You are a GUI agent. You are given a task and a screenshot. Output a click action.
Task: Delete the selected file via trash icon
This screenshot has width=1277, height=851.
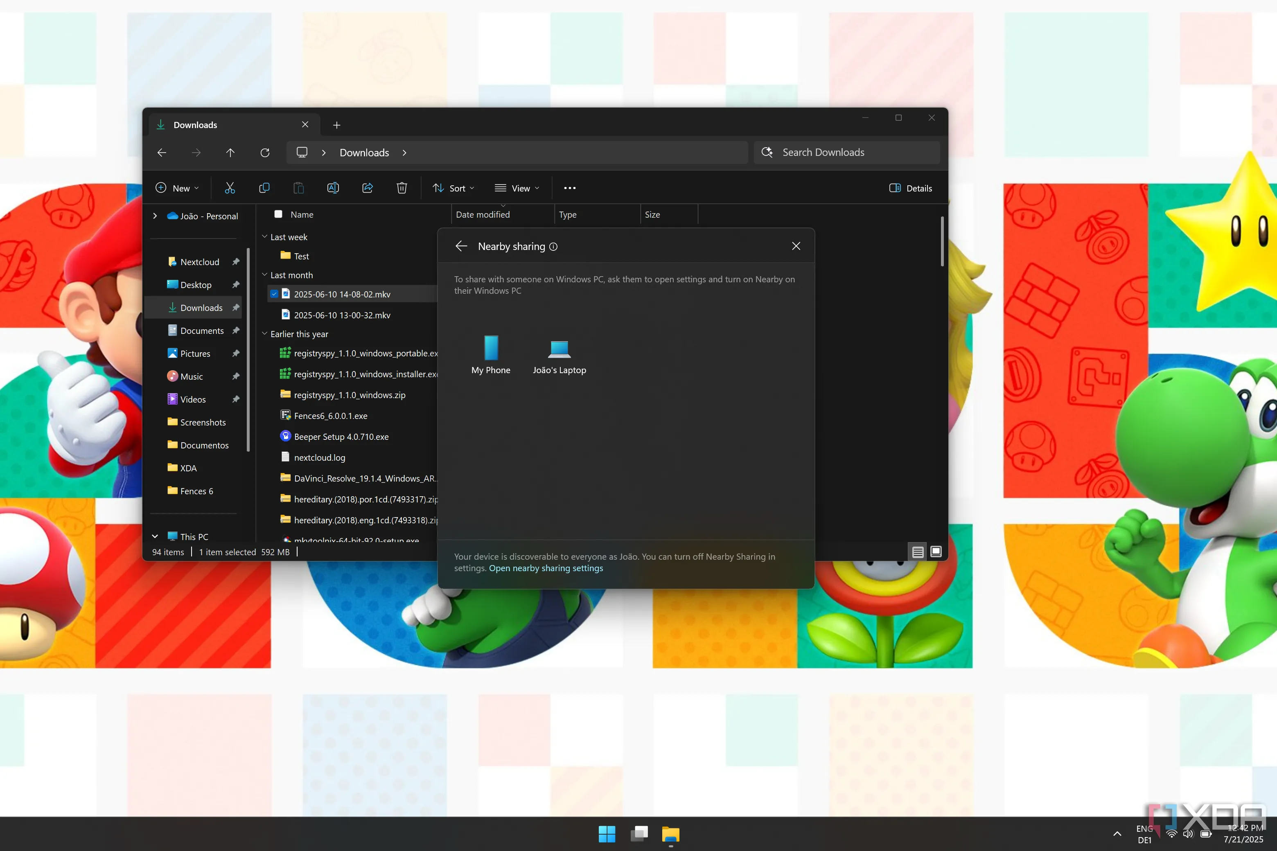[x=402, y=188]
